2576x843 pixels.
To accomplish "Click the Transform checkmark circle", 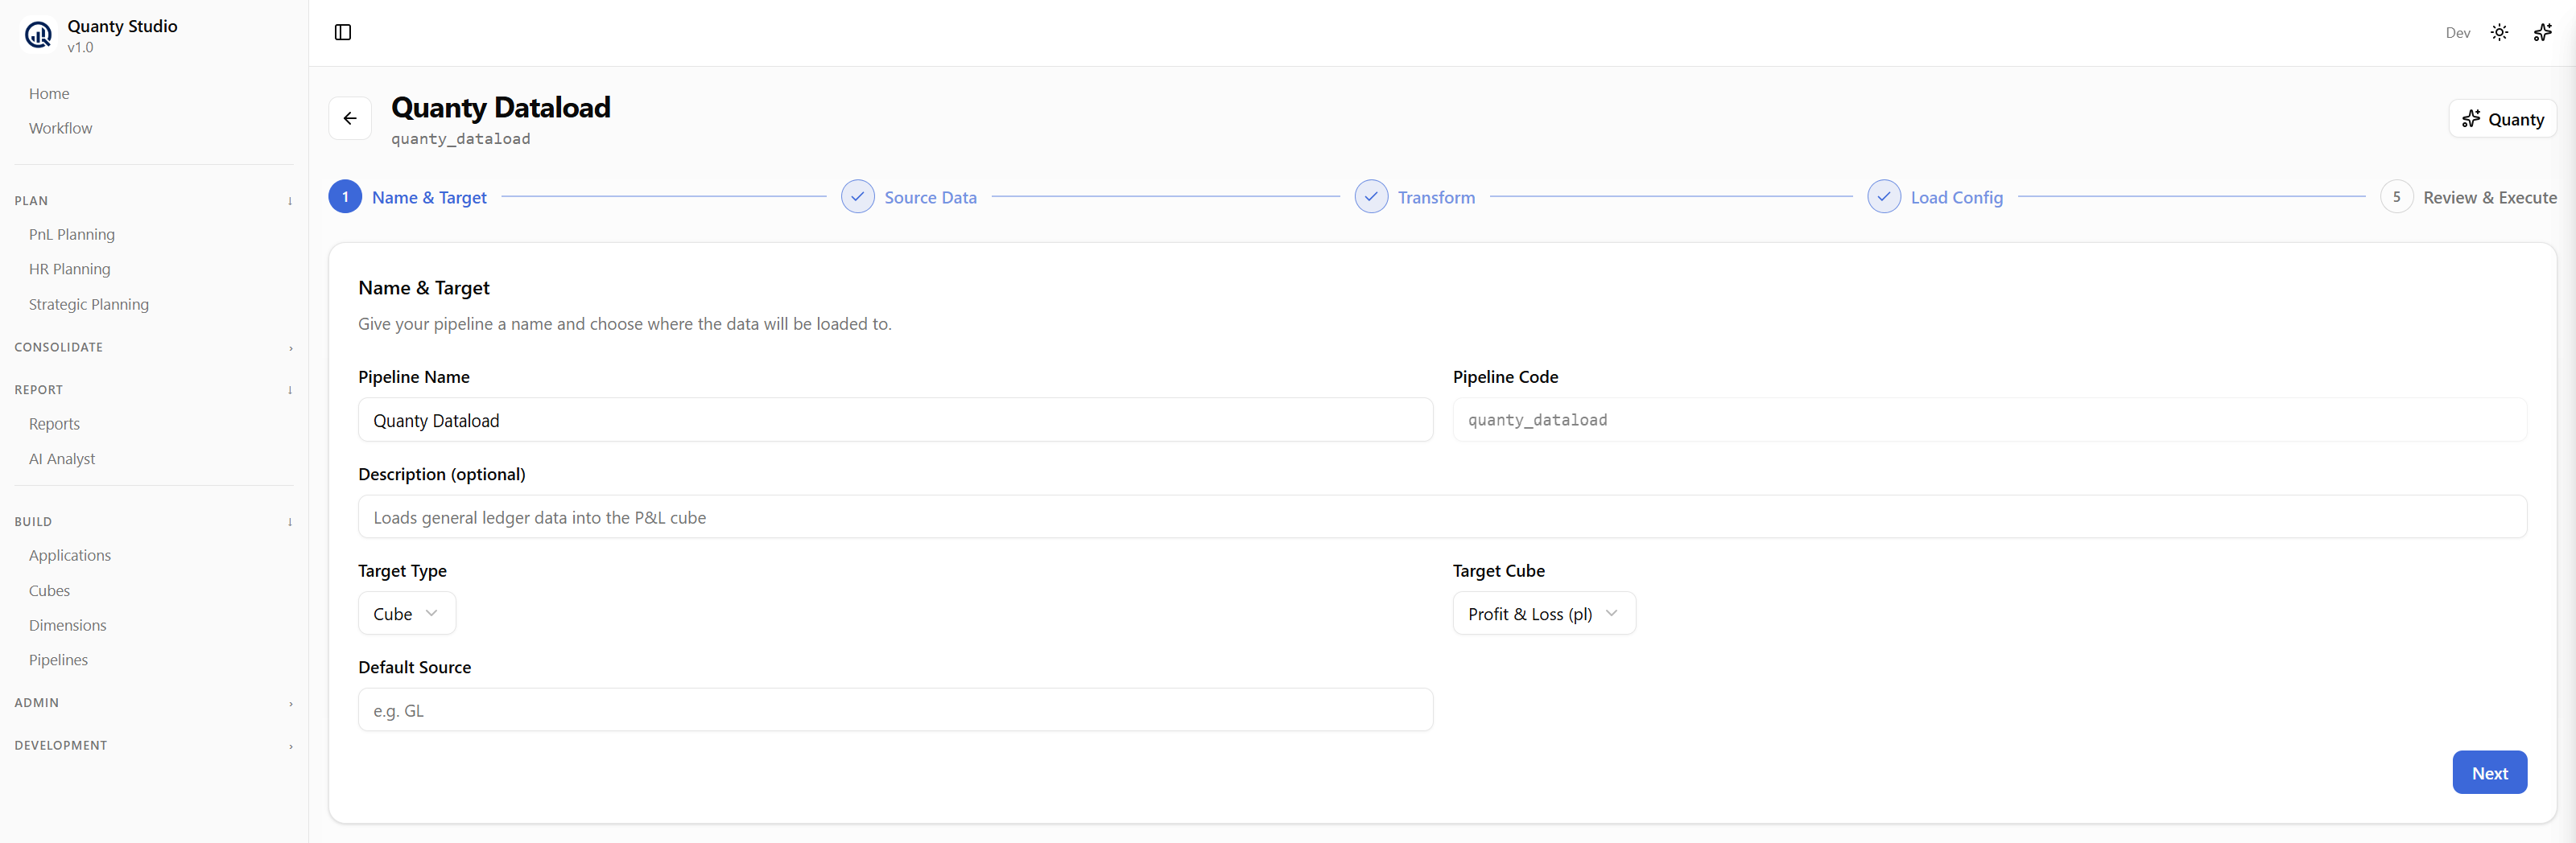I will (x=1371, y=197).
